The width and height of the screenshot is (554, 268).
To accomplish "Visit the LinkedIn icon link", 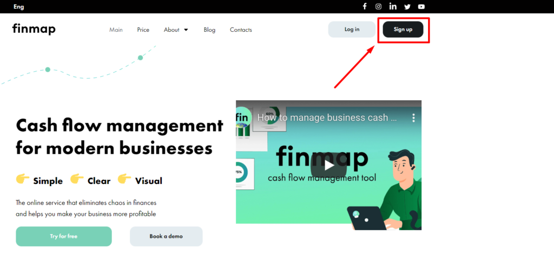I will pos(393,6).
